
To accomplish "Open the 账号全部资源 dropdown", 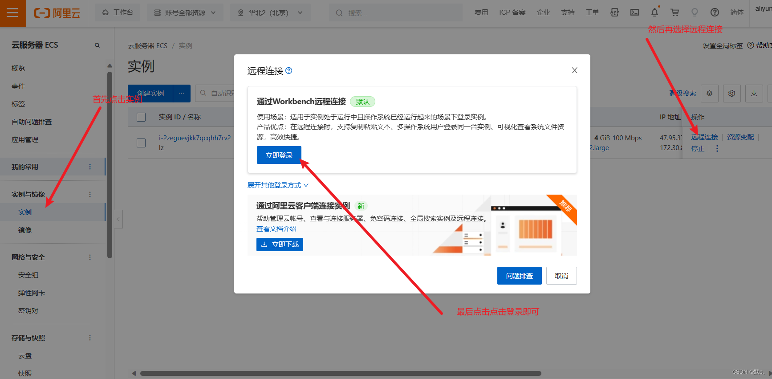I will point(184,12).
